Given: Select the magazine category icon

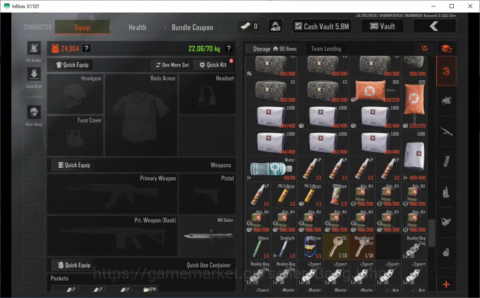Looking at the screenshot, I should click(446, 161).
